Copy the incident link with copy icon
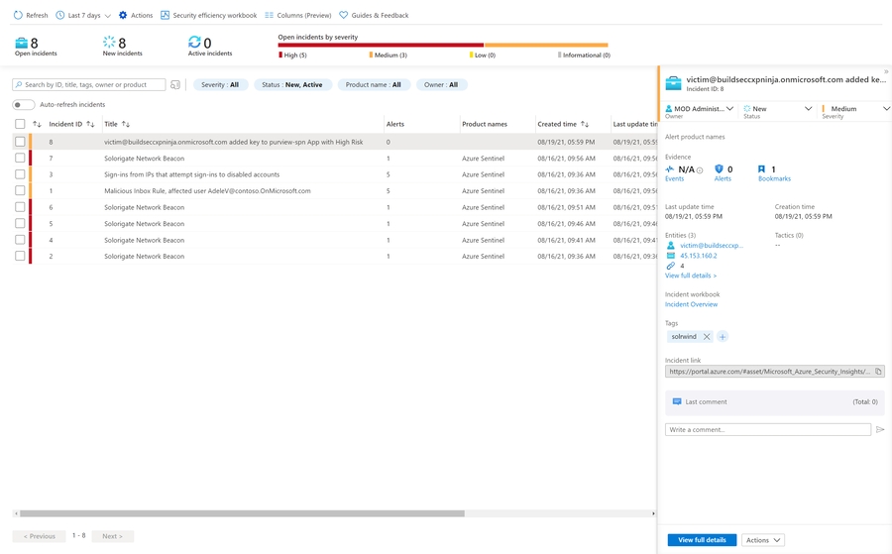Viewport: 892px width, 554px height. tap(878, 372)
